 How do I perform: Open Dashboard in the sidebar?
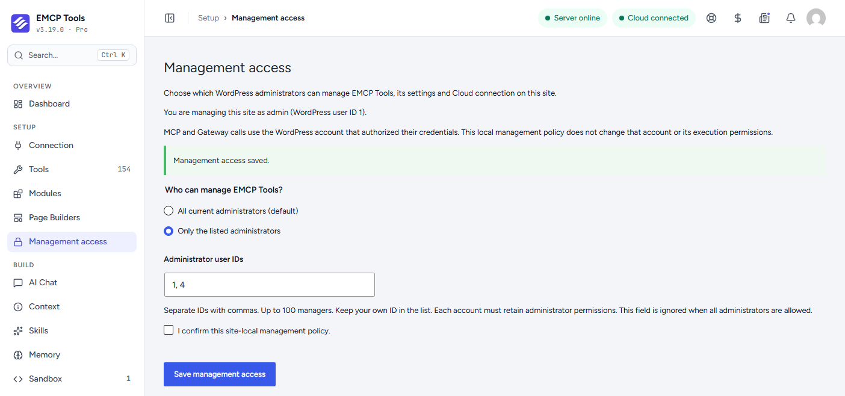pos(72,104)
